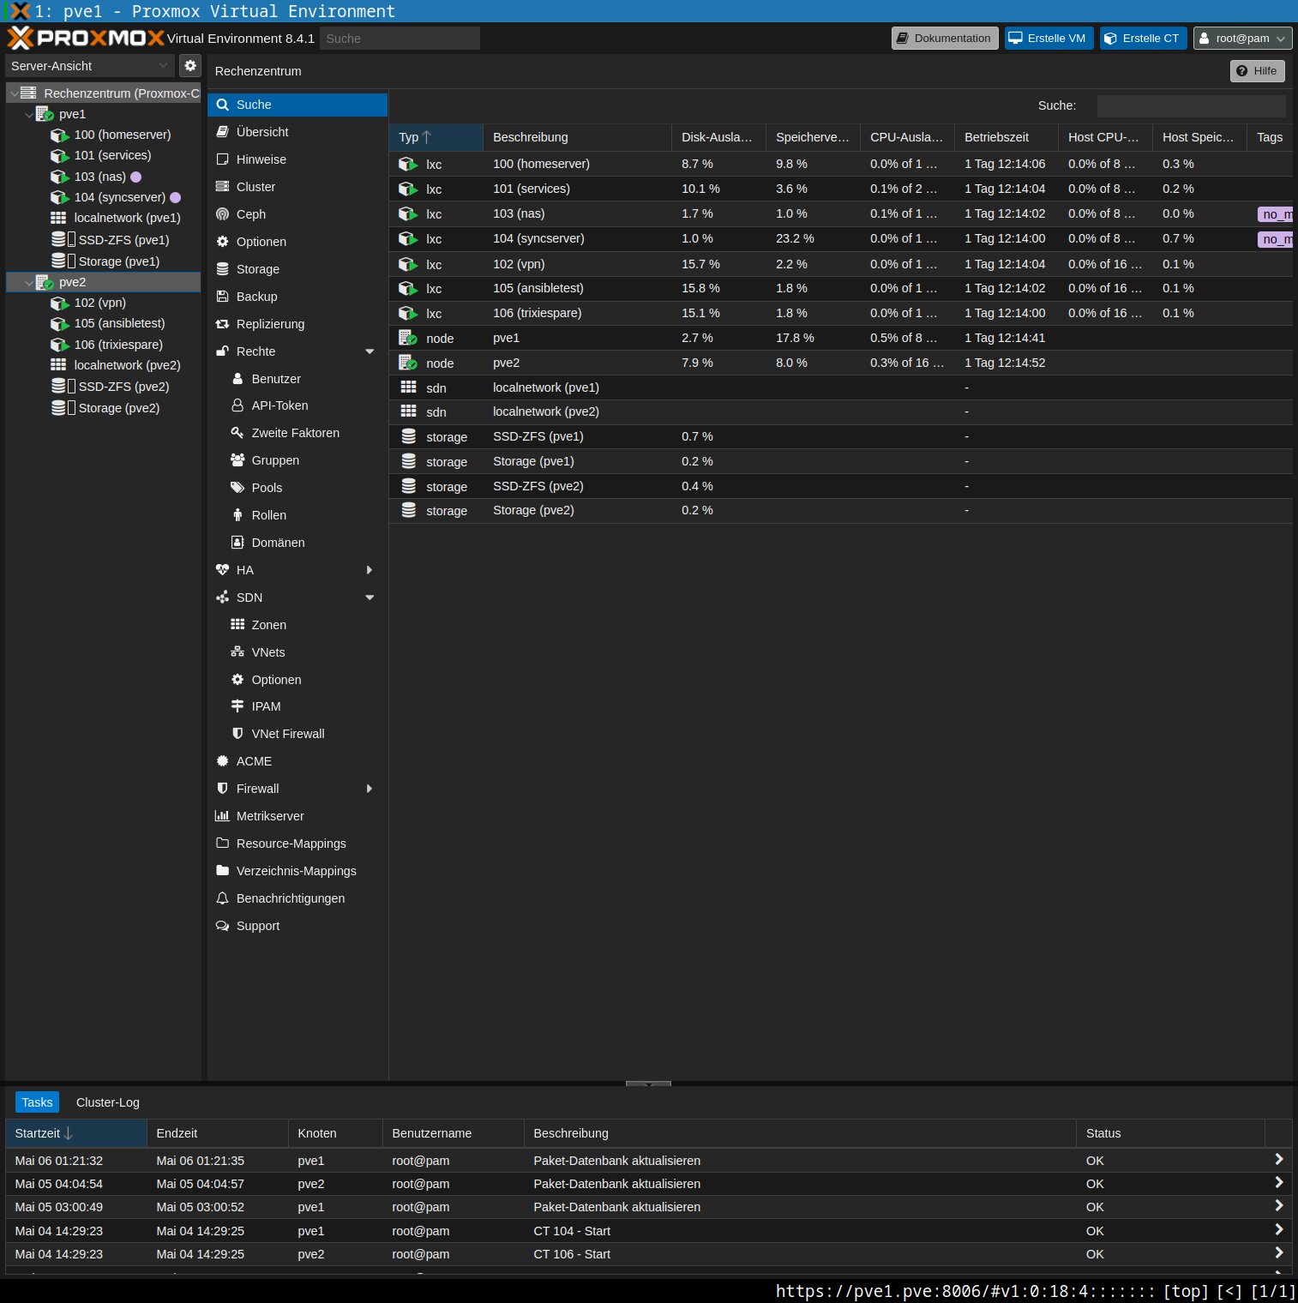Click the Cluster icon in the menu
Viewport: 1298px width, 1303px height.
tap(222, 187)
